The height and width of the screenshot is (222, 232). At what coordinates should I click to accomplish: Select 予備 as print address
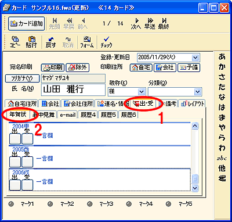(x=188, y=67)
